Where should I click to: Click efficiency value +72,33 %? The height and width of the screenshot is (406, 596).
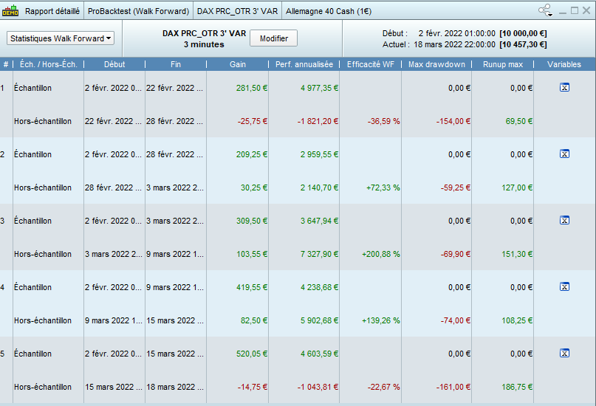tap(383, 187)
